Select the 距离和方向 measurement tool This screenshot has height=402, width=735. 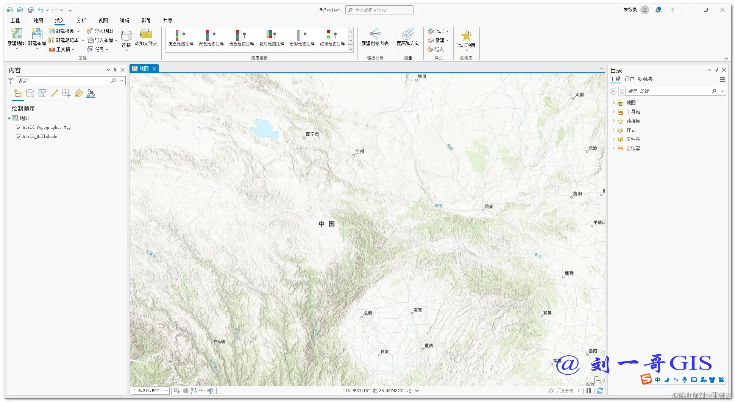[408, 34]
